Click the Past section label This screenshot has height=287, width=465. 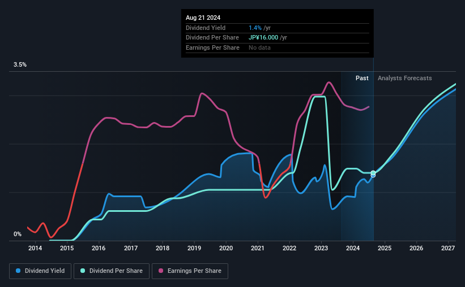(362, 78)
